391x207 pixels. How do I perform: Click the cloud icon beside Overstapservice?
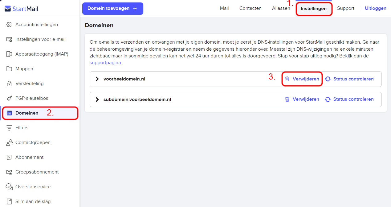(x=9, y=187)
